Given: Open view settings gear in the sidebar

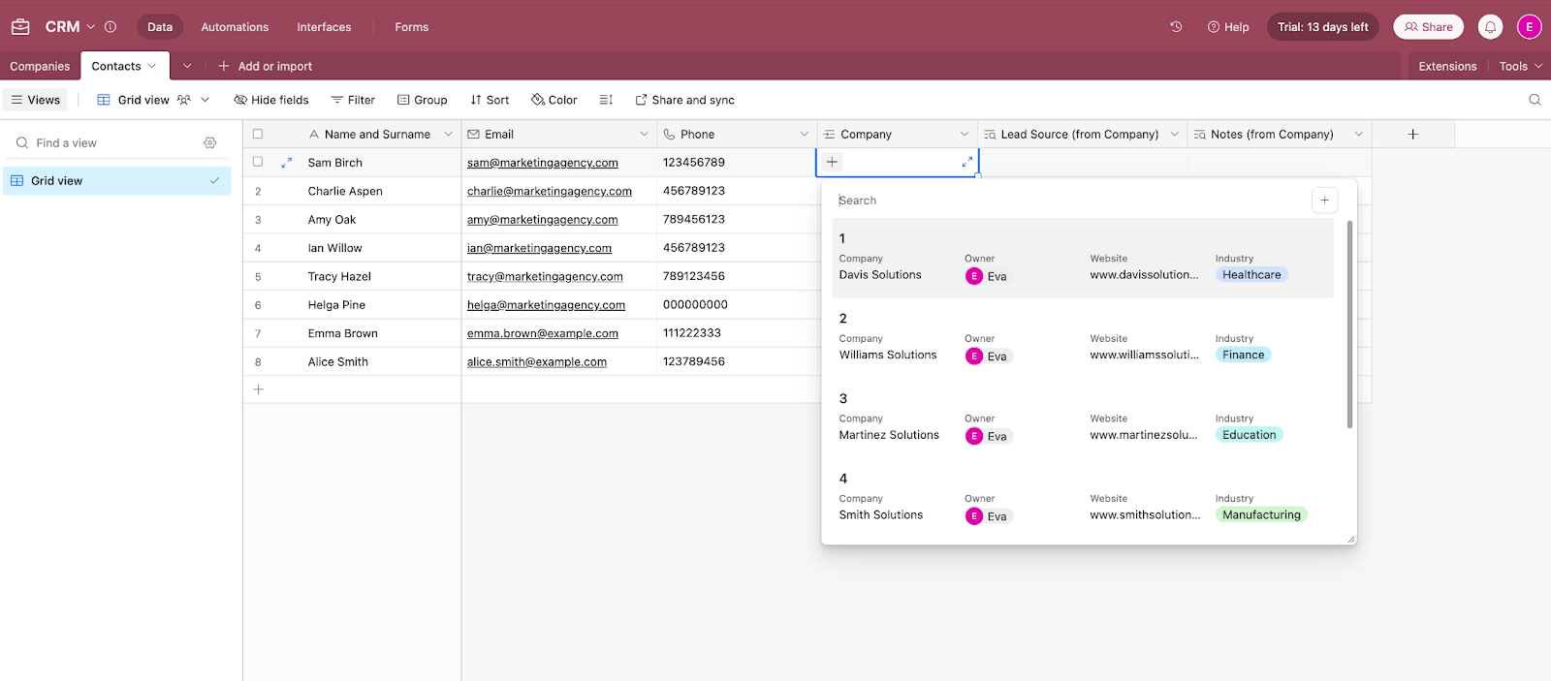Looking at the screenshot, I should coord(210,142).
